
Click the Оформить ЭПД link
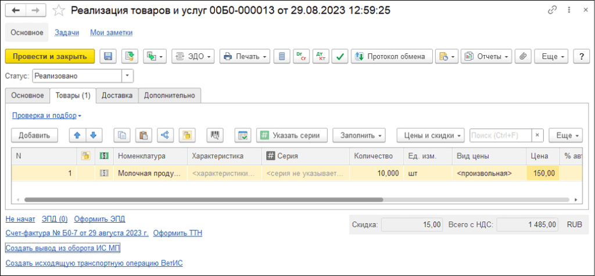(x=99, y=219)
